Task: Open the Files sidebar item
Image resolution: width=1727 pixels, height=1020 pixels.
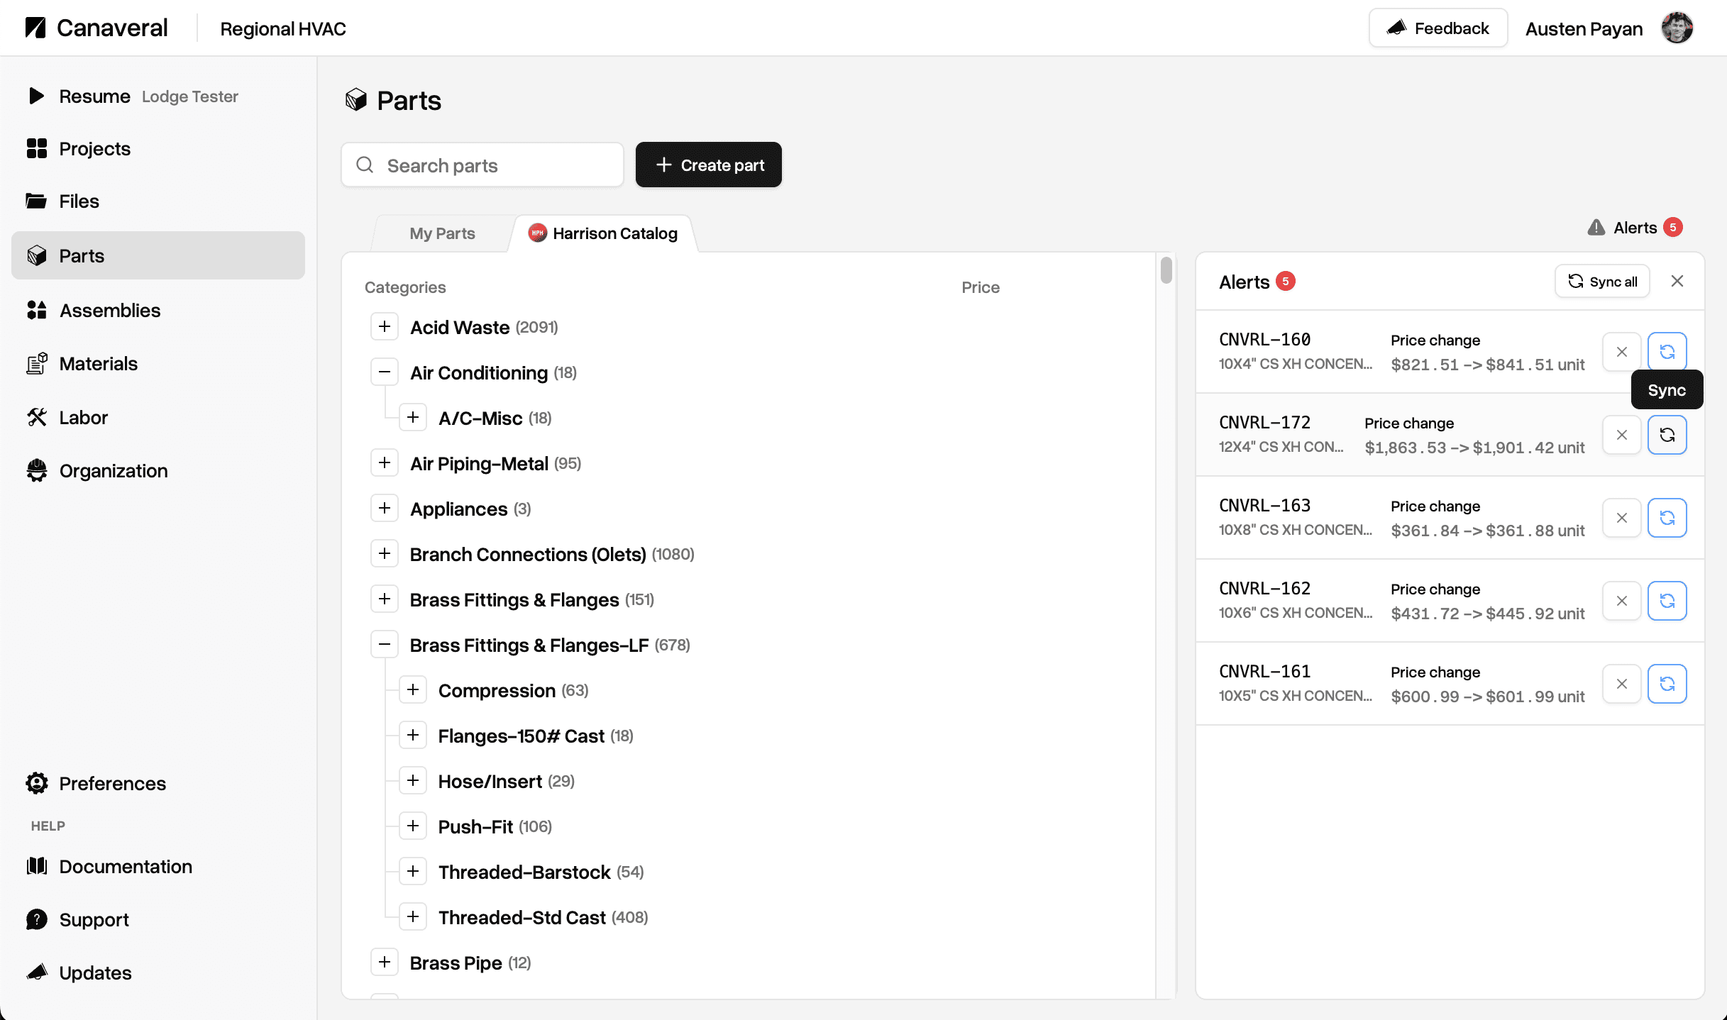Action: click(x=158, y=201)
